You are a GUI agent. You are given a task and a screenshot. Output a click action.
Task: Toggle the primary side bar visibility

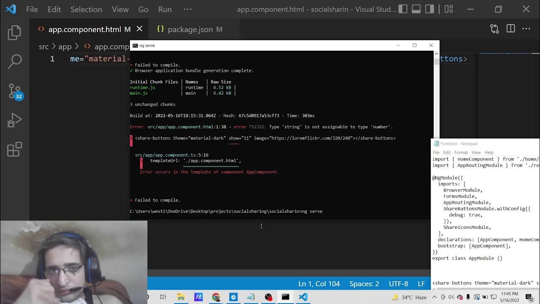click(403, 9)
